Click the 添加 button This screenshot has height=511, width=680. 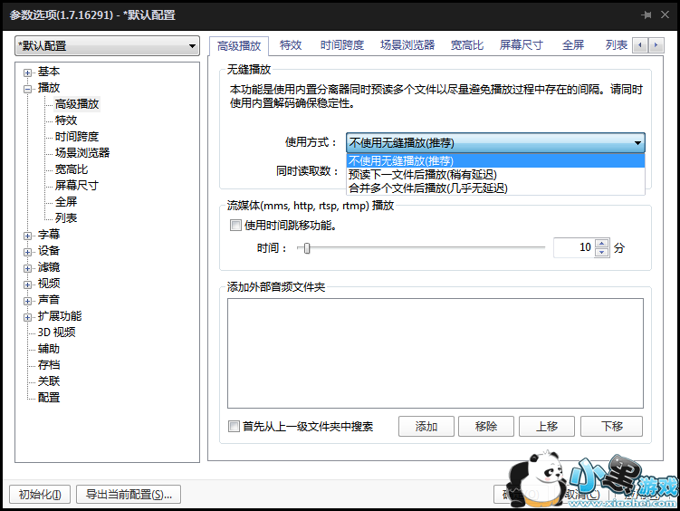coord(426,427)
